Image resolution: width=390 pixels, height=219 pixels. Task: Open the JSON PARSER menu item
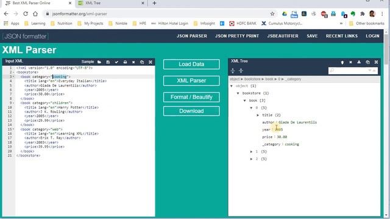pos(192,36)
